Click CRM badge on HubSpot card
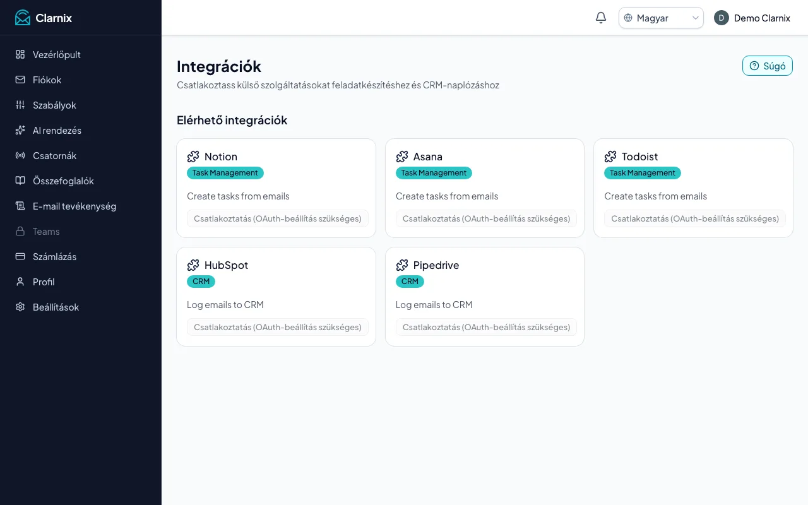This screenshot has width=808, height=505. pyautogui.click(x=201, y=282)
